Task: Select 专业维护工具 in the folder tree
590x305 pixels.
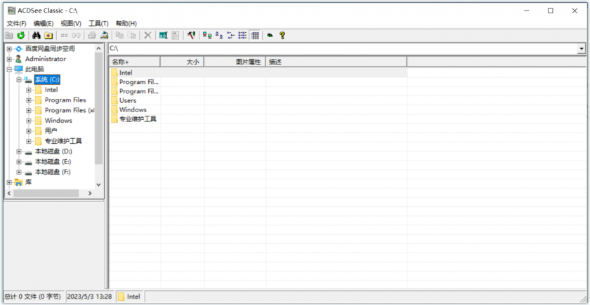Action: pyautogui.click(x=63, y=141)
